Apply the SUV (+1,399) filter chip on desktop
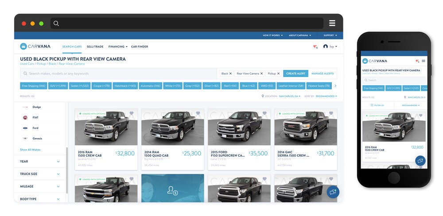 [58, 86]
